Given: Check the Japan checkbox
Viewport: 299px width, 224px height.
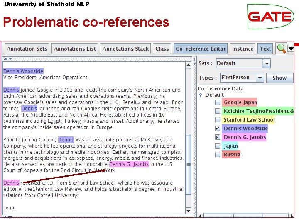Looking at the screenshot, I should [x=217, y=146].
